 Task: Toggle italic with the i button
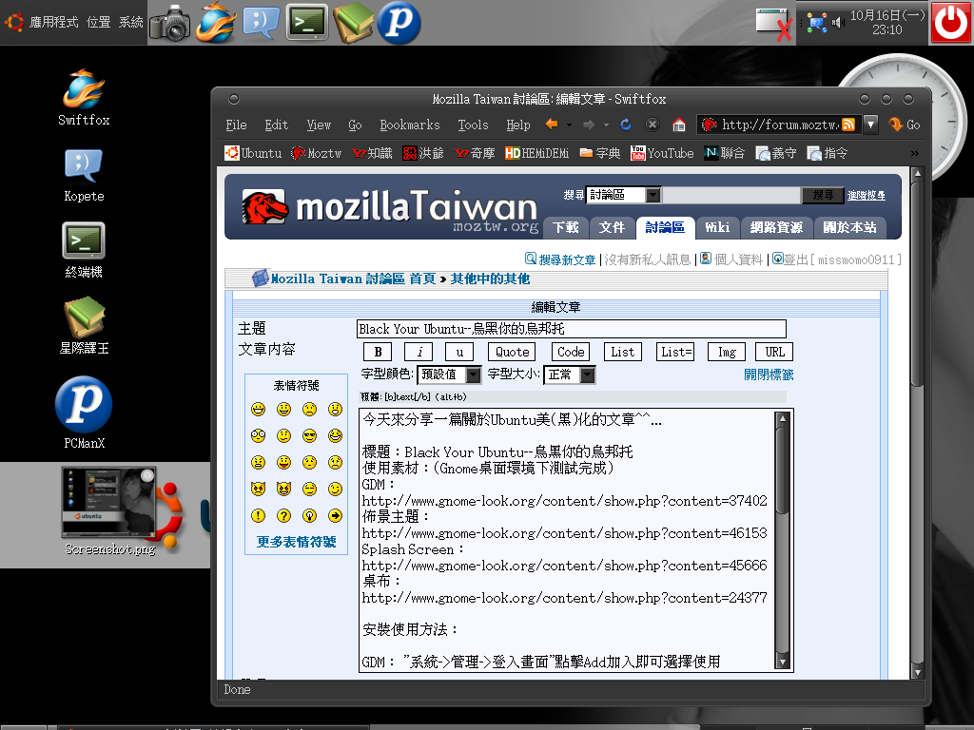point(419,352)
